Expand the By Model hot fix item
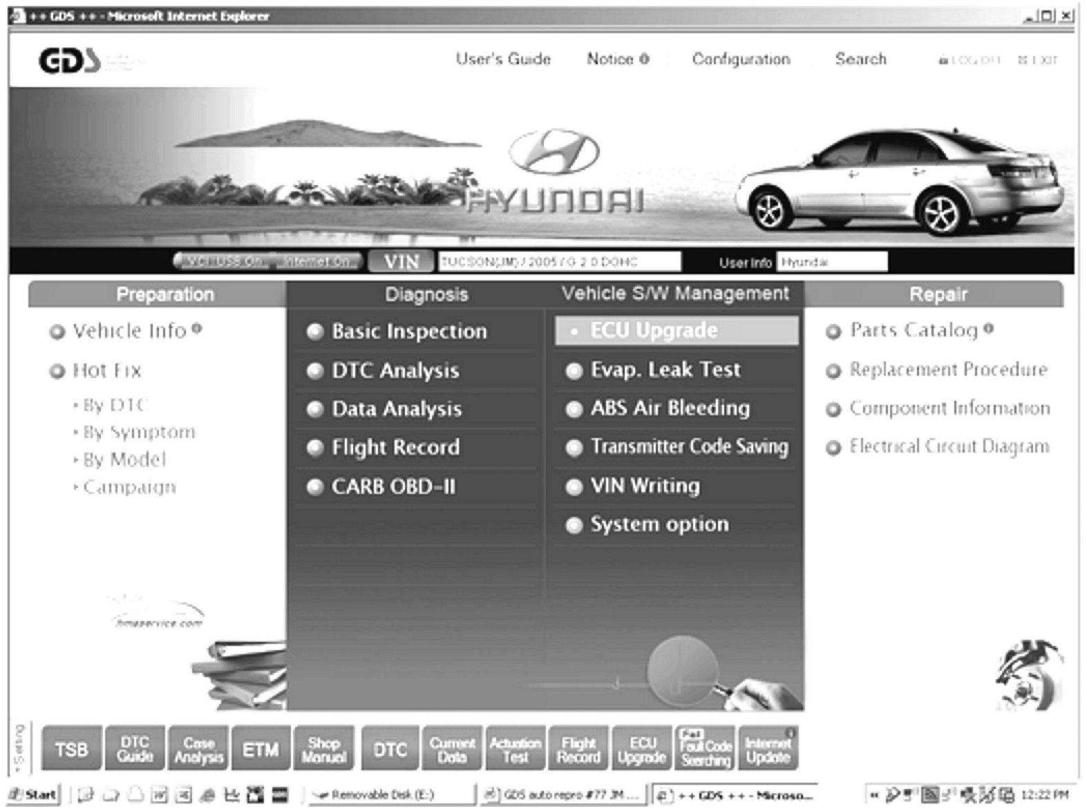 [x=120, y=460]
